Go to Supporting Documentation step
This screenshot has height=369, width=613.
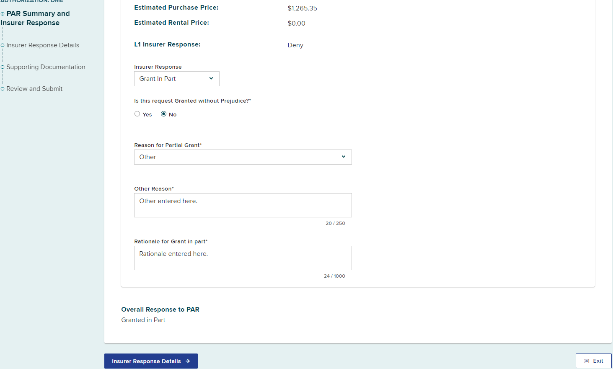pos(46,67)
